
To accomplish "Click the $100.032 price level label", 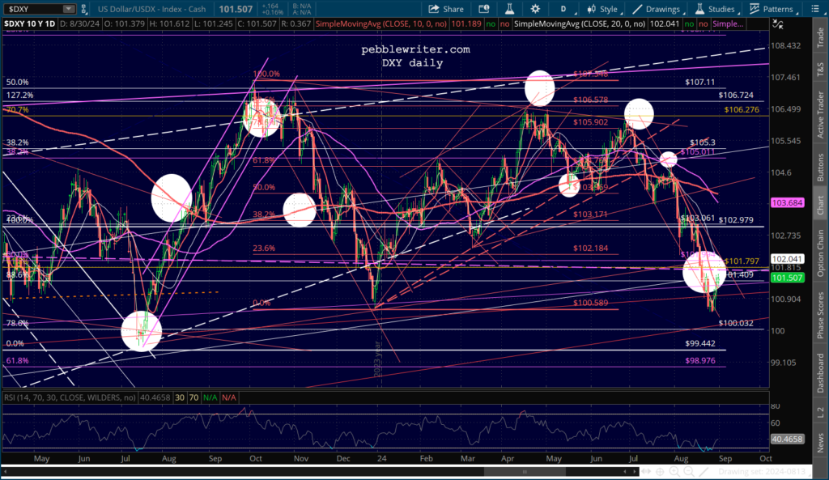I will pos(735,323).
